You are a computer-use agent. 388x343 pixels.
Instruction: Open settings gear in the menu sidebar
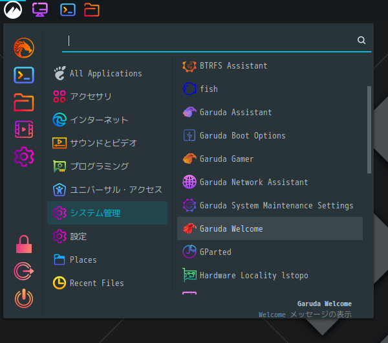point(24,157)
